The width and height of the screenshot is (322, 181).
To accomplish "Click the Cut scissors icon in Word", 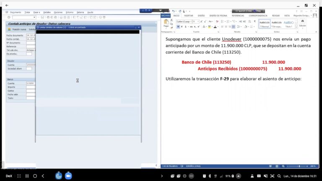I will (x=171, y=20).
